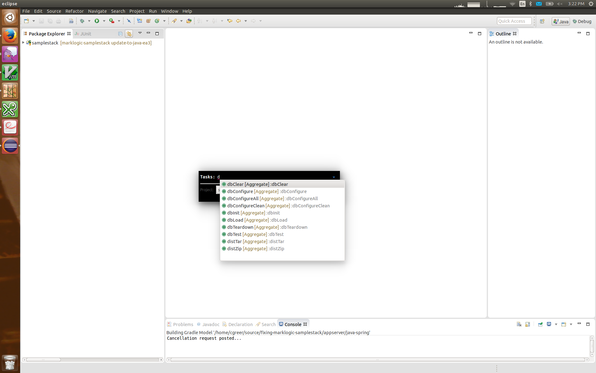This screenshot has height=373, width=596.
Task: Click the Debug bug icon in toolbar
Action: [x=82, y=21]
